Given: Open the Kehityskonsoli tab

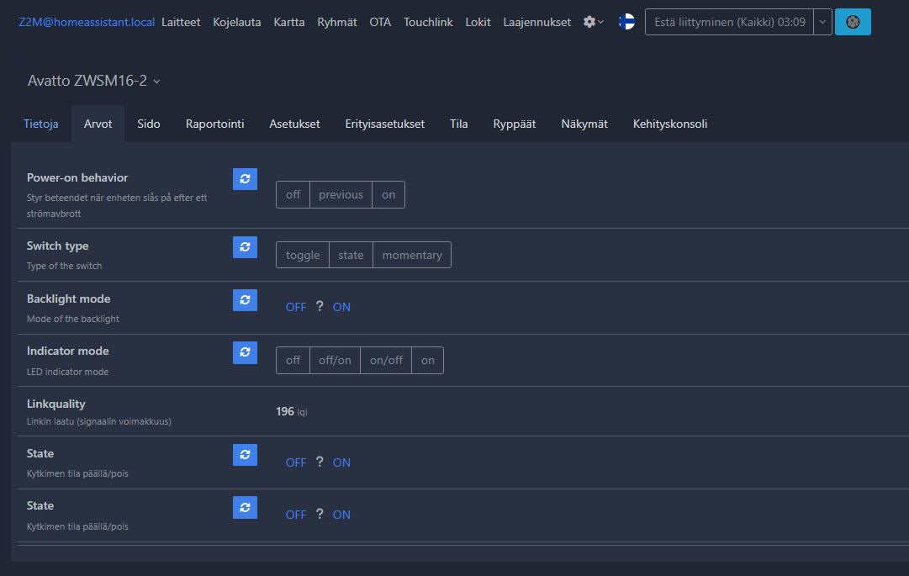Looking at the screenshot, I should point(669,124).
